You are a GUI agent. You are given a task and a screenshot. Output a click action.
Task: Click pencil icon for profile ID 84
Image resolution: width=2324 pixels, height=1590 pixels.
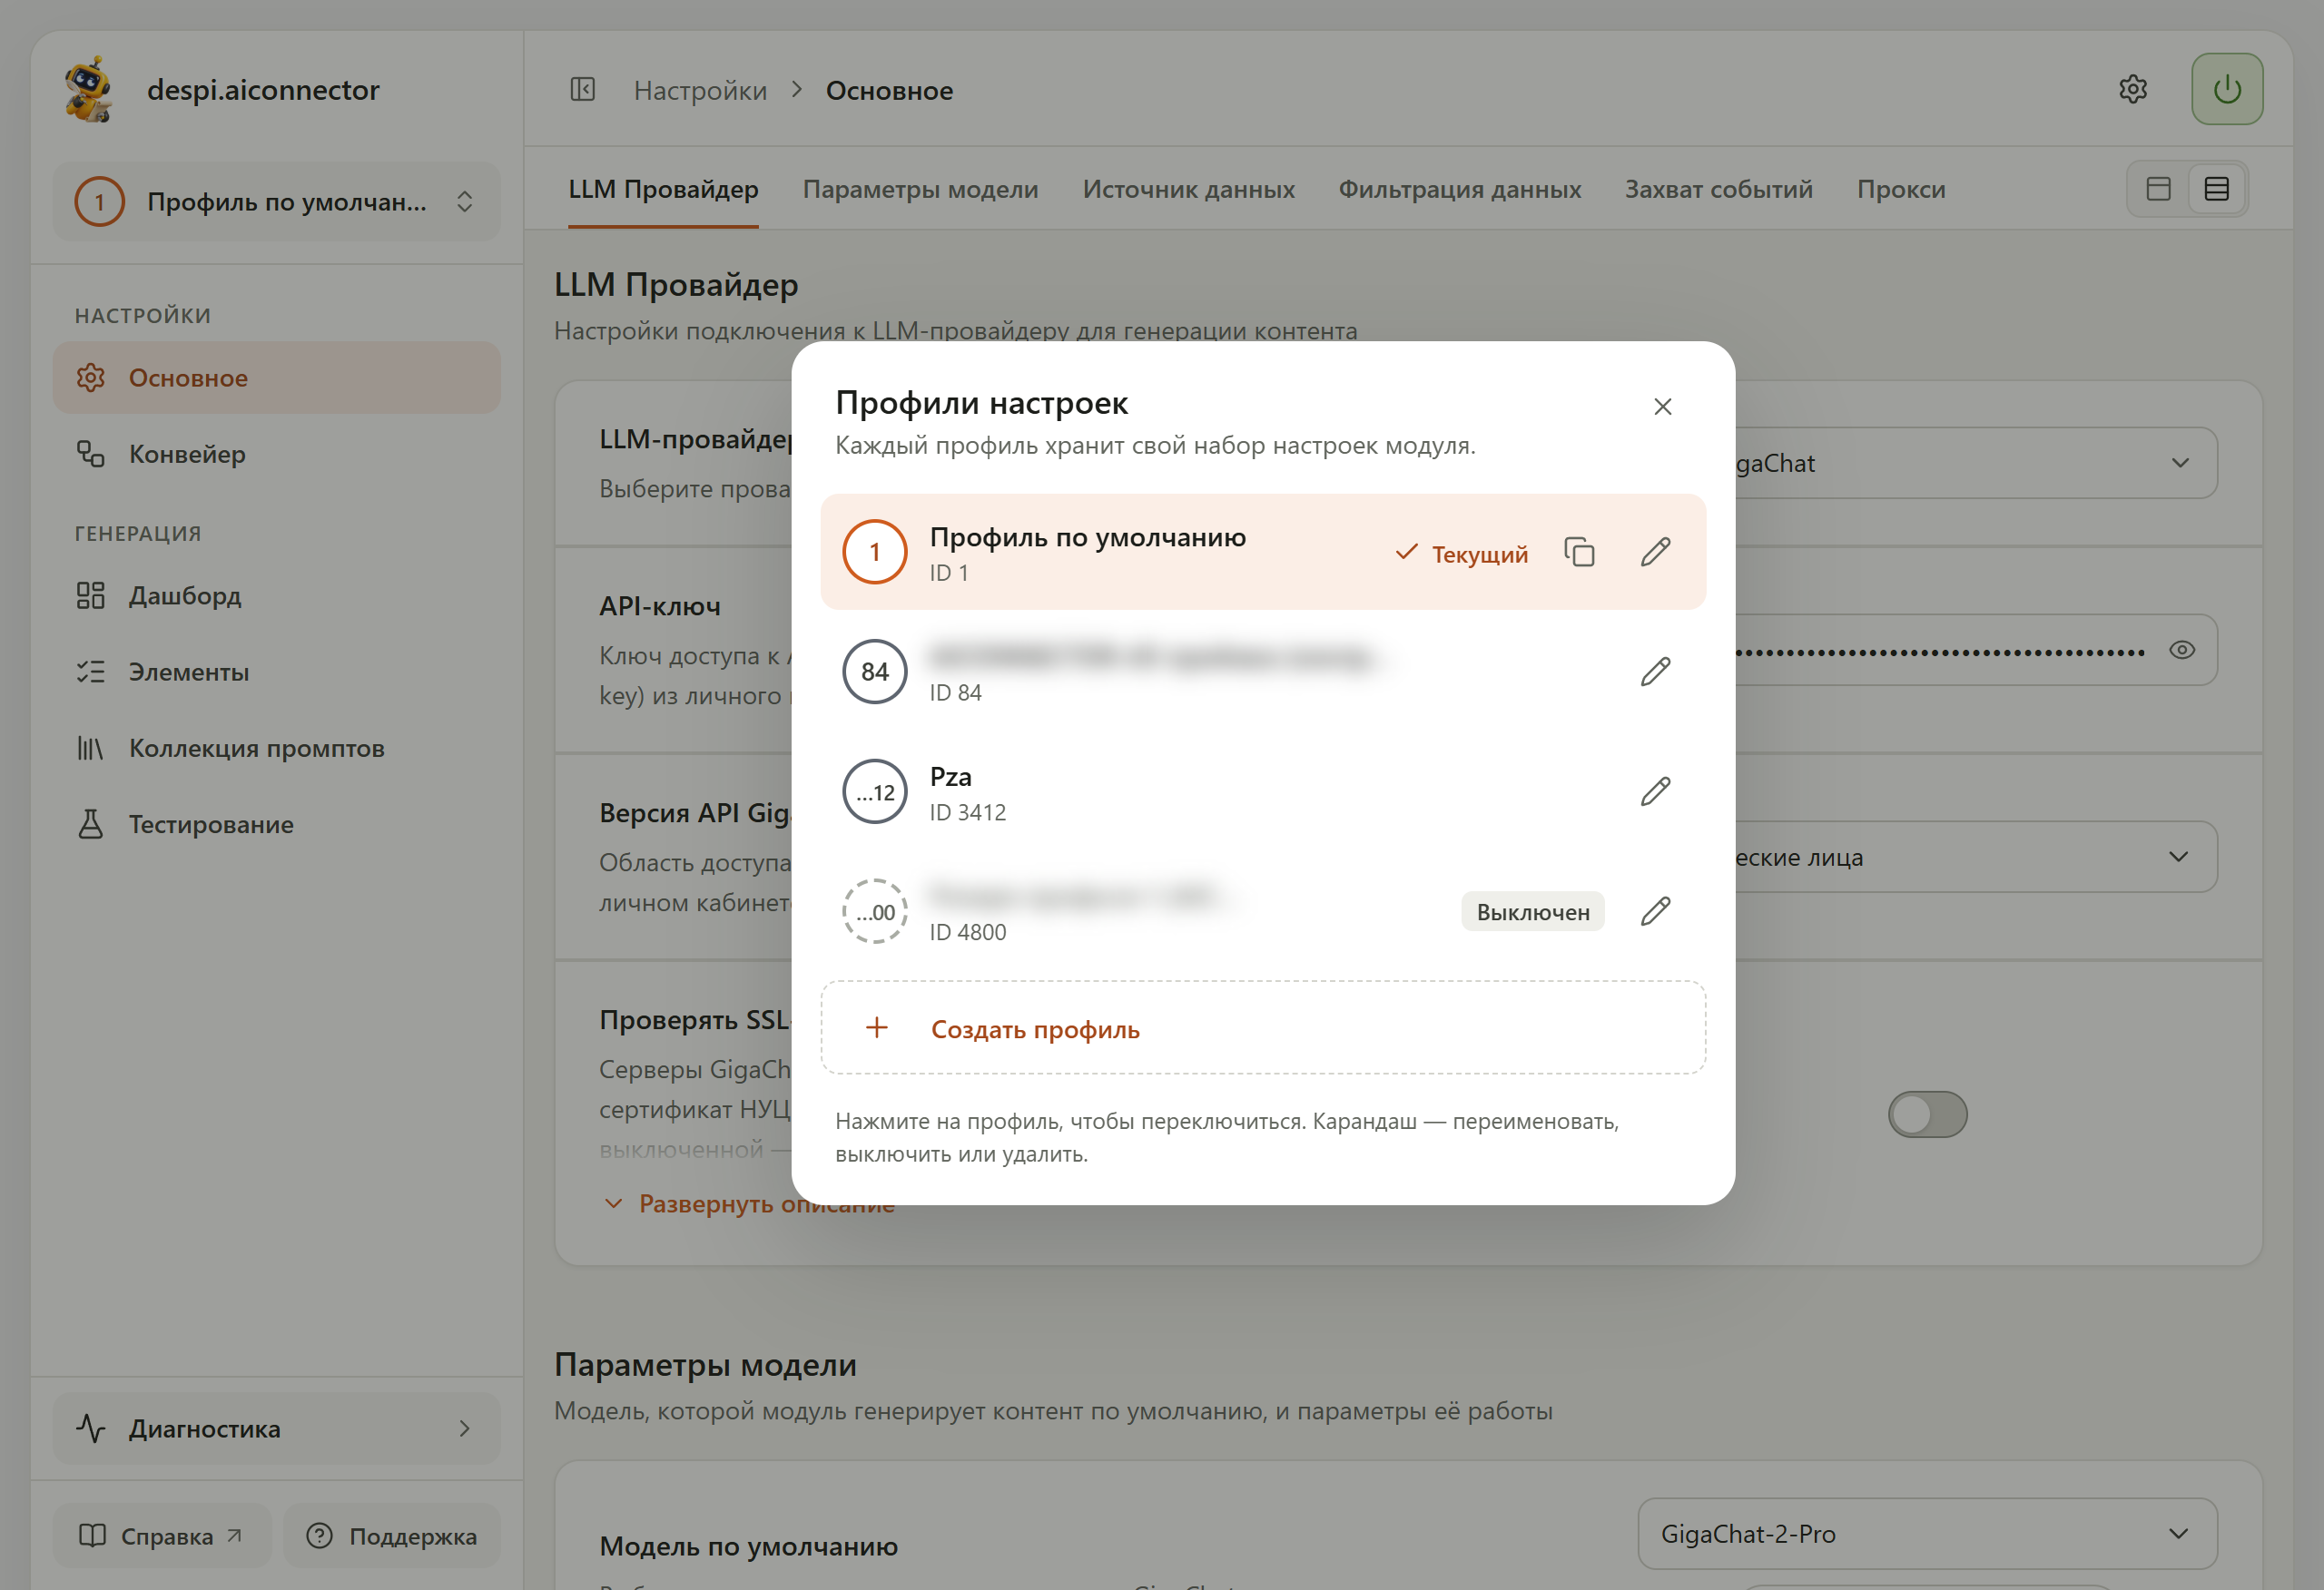tap(1655, 672)
